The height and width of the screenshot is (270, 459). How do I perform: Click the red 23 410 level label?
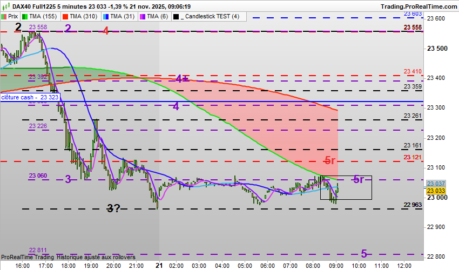coord(413,71)
